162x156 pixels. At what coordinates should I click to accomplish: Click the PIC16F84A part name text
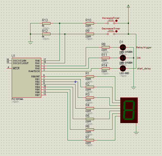[17, 99]
